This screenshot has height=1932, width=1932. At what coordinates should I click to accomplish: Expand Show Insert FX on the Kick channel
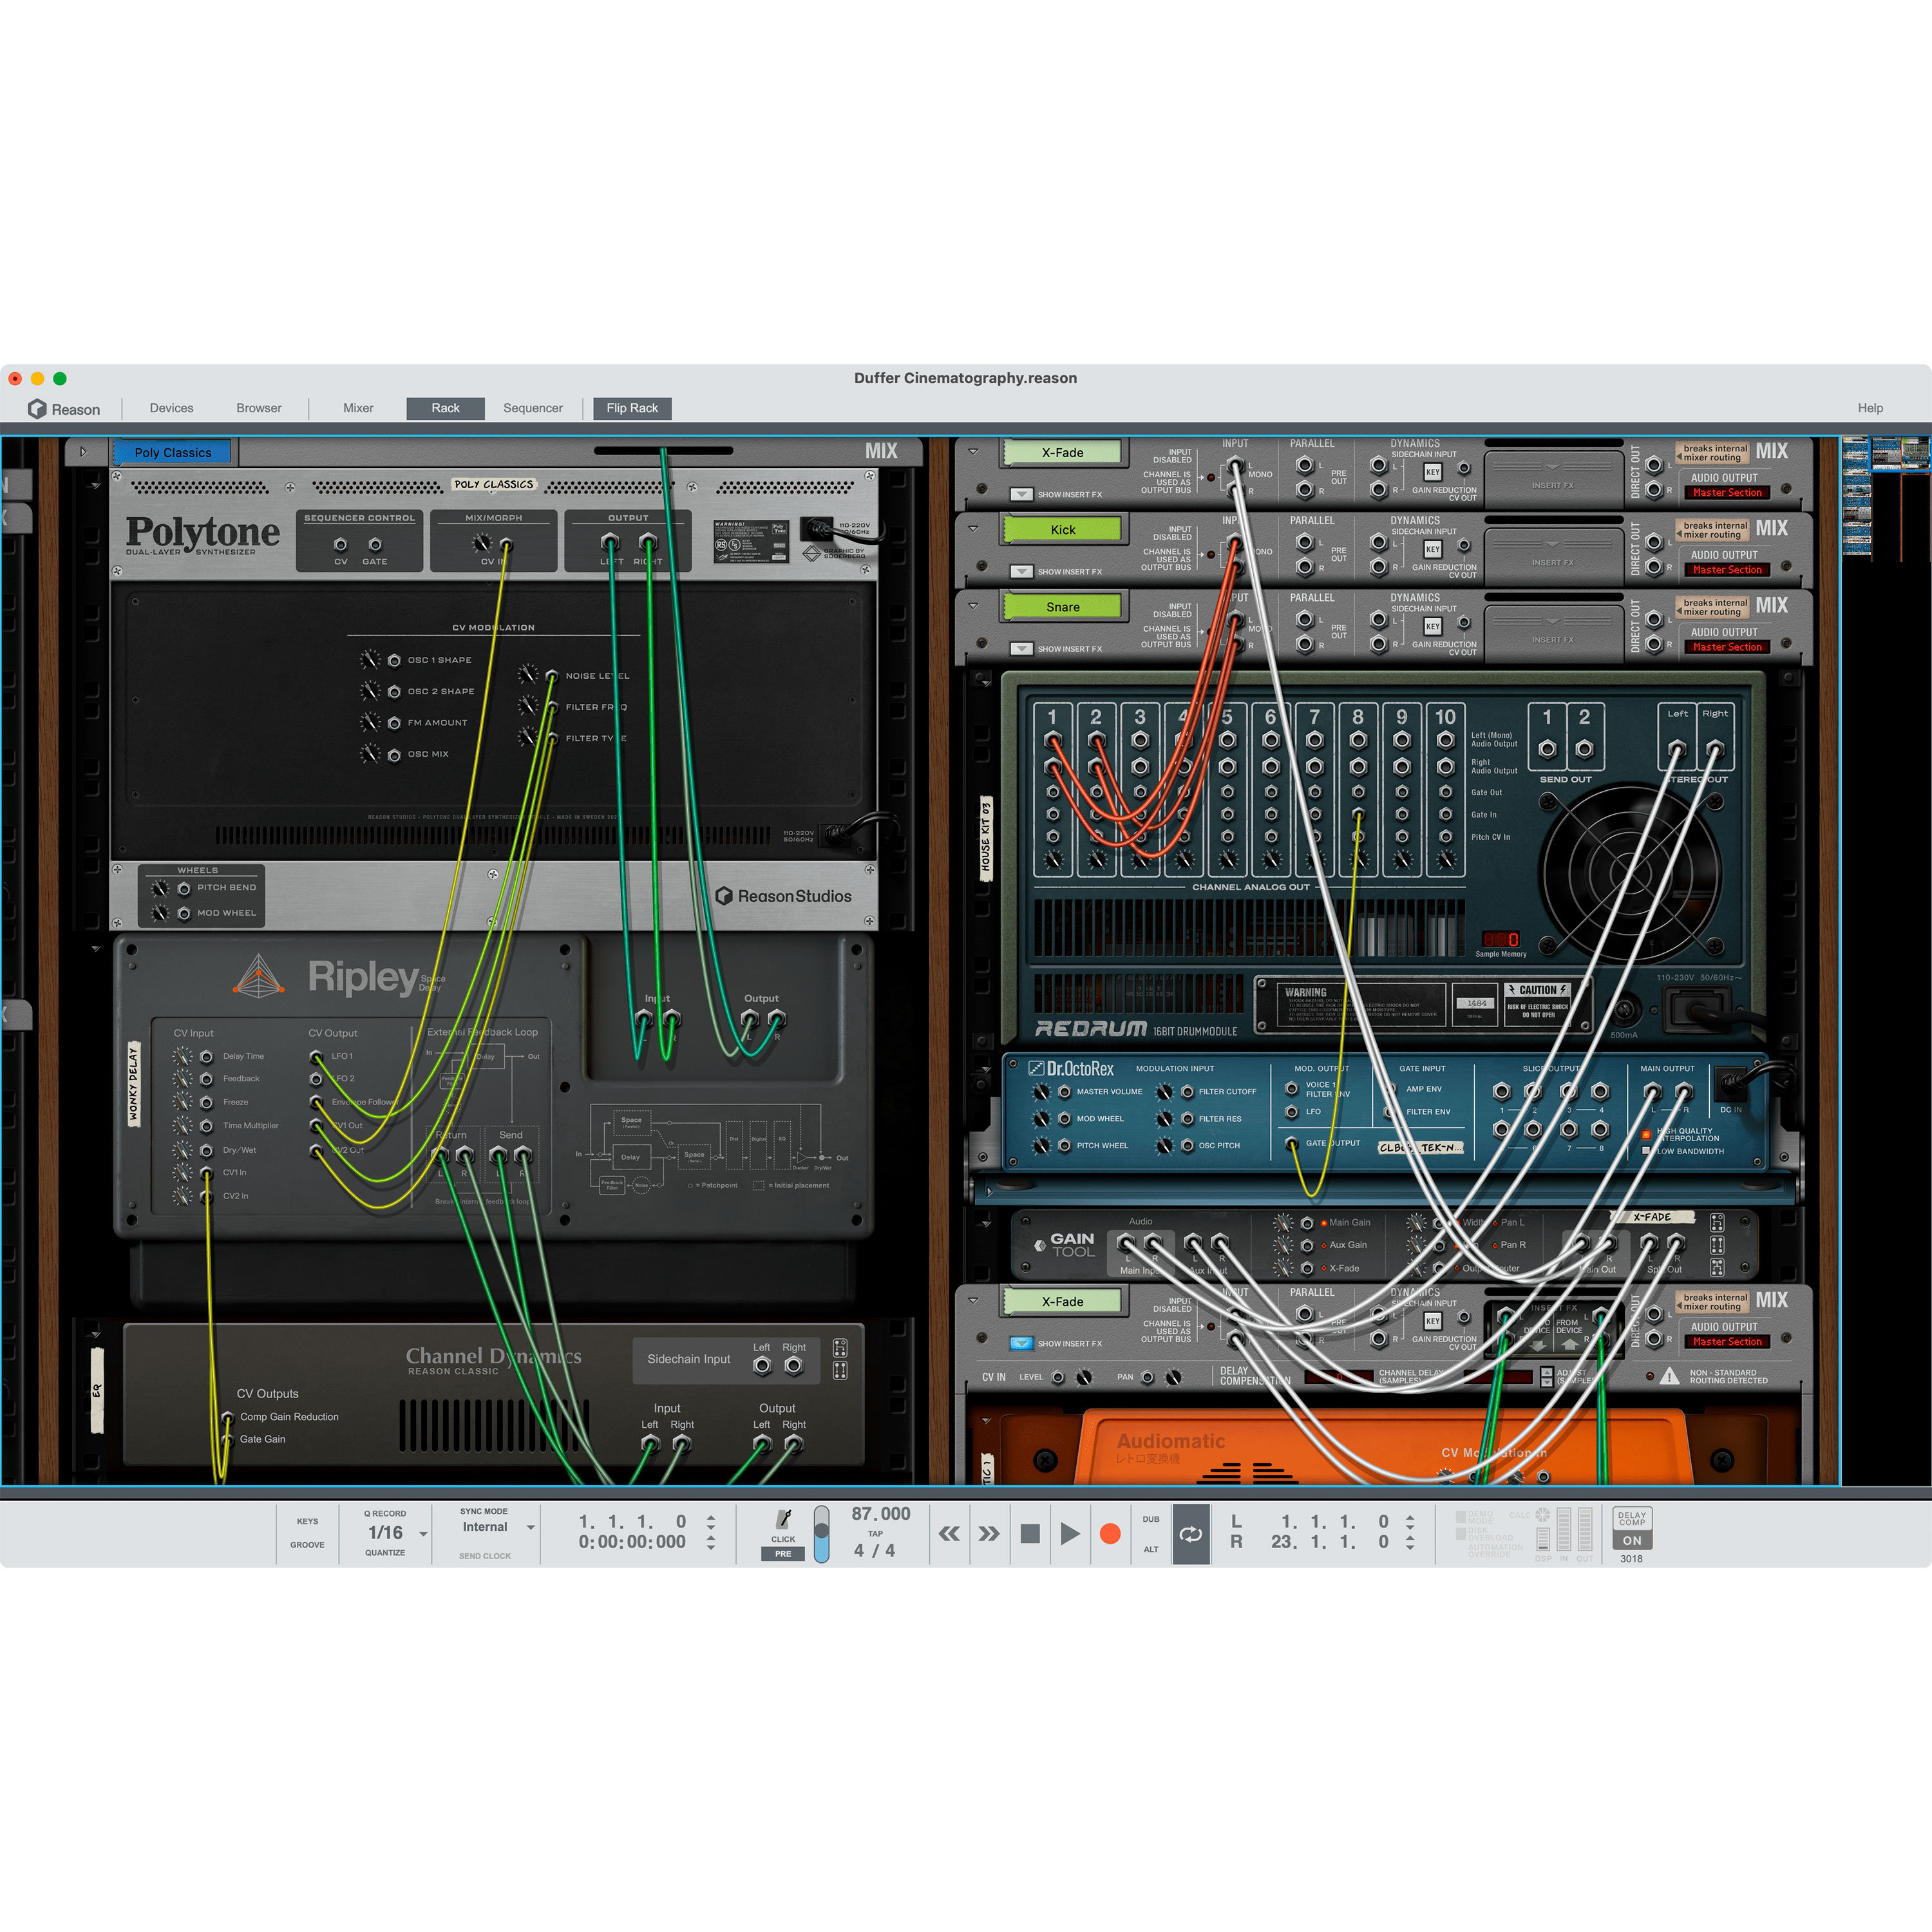[x=1021, y=571]
